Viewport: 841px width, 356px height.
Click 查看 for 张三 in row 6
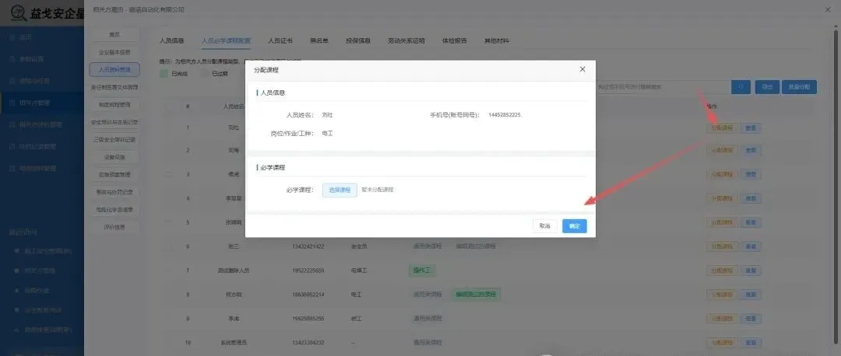click(x=751, y=246)
